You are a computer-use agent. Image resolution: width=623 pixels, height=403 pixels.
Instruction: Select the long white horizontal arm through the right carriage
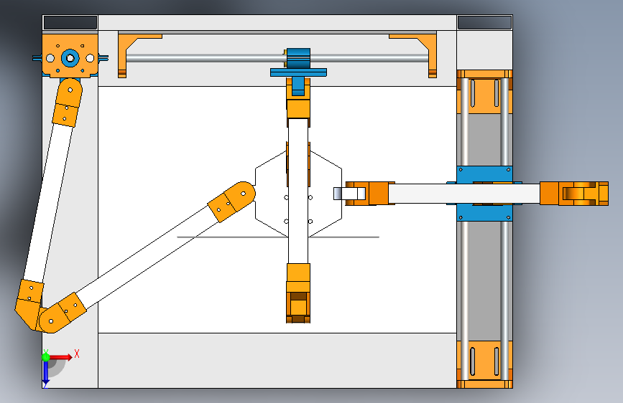click(463, 194)
